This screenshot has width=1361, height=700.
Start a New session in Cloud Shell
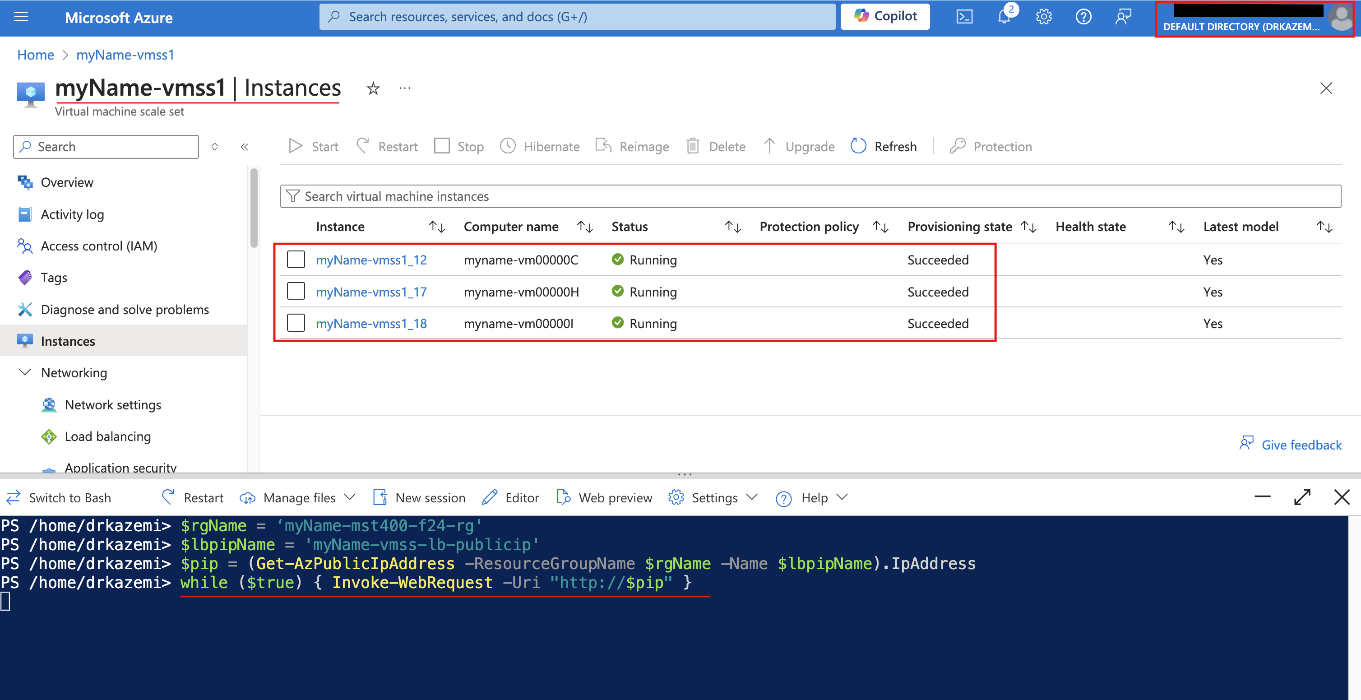[x=419, y=498]
